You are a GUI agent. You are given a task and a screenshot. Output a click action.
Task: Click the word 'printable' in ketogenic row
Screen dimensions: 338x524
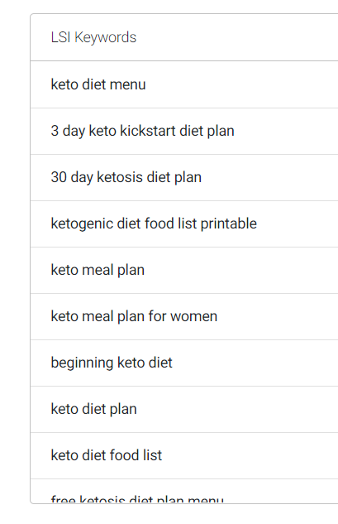coord(229,224)
